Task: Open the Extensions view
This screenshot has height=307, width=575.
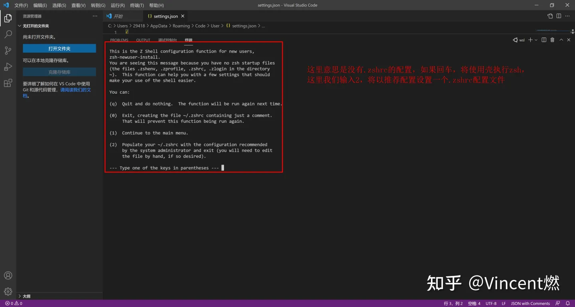Action: pos(8,83)
